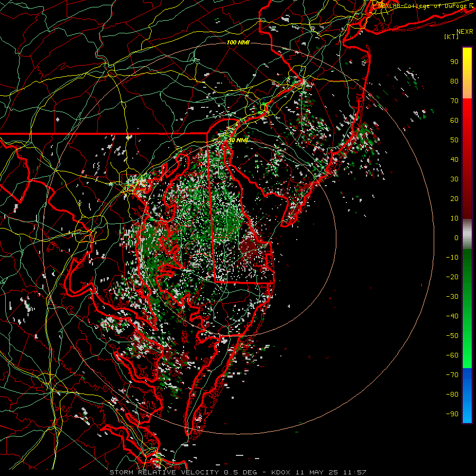The height and width of the screenshot is (476, 476).
Task: Click the 80 value on the velocity scale
Action: [x=454, y=81]
